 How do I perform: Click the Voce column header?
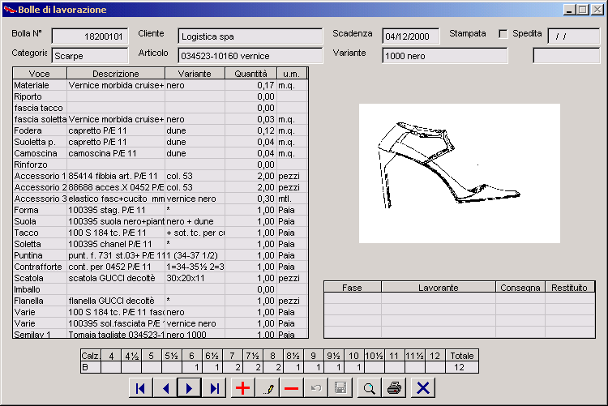[x=40, y=74]
